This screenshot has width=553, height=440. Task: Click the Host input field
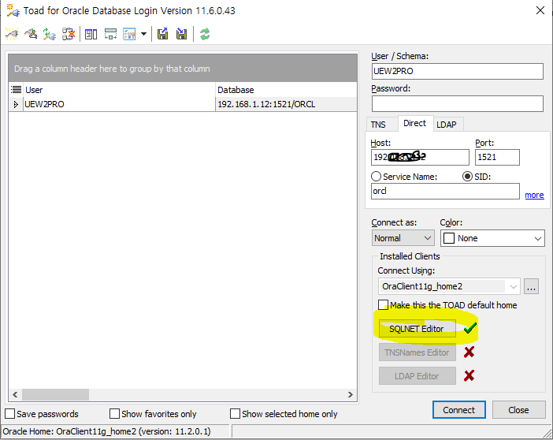click(420, 157)
